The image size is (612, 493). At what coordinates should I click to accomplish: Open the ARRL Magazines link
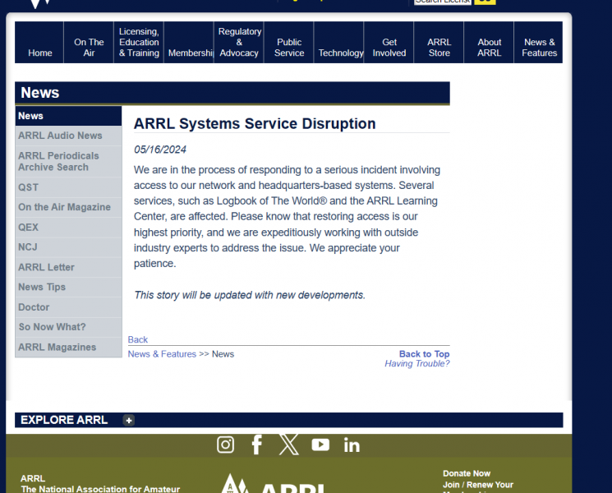68,347
